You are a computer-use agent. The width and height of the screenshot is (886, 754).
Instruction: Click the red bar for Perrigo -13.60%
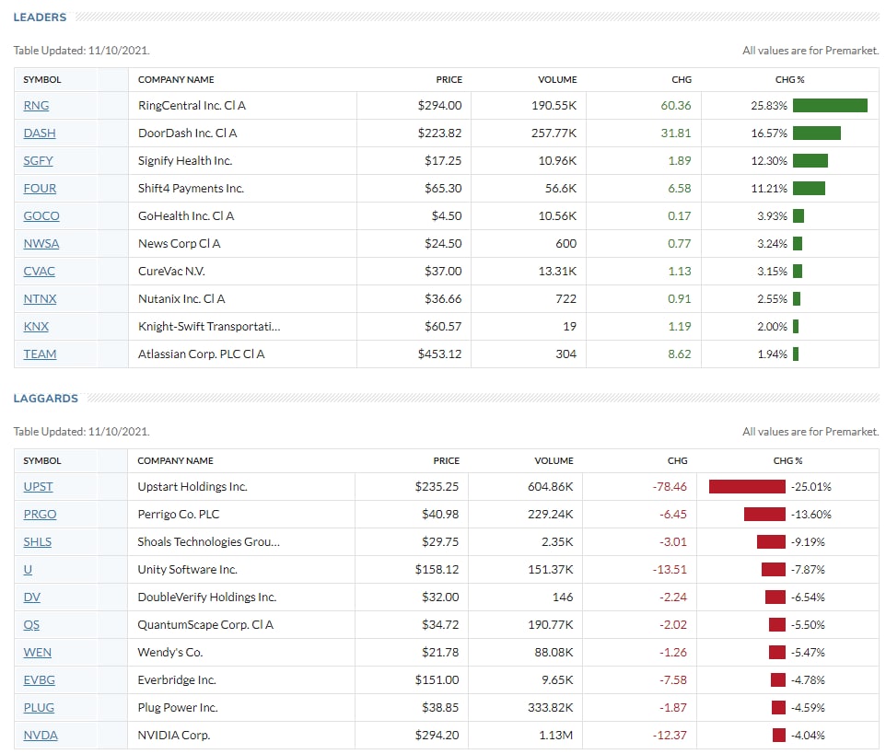pos(764,515)
